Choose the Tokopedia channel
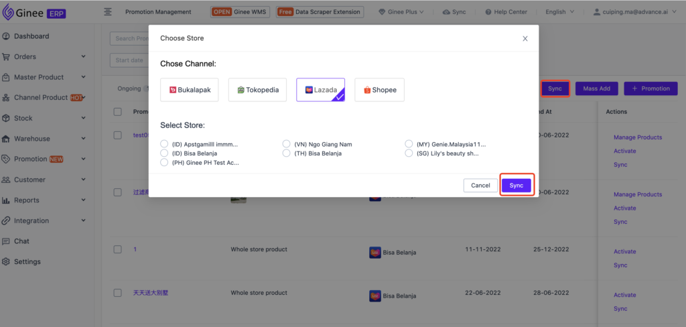The image size is (686, 327). click(x=257, y=90)
